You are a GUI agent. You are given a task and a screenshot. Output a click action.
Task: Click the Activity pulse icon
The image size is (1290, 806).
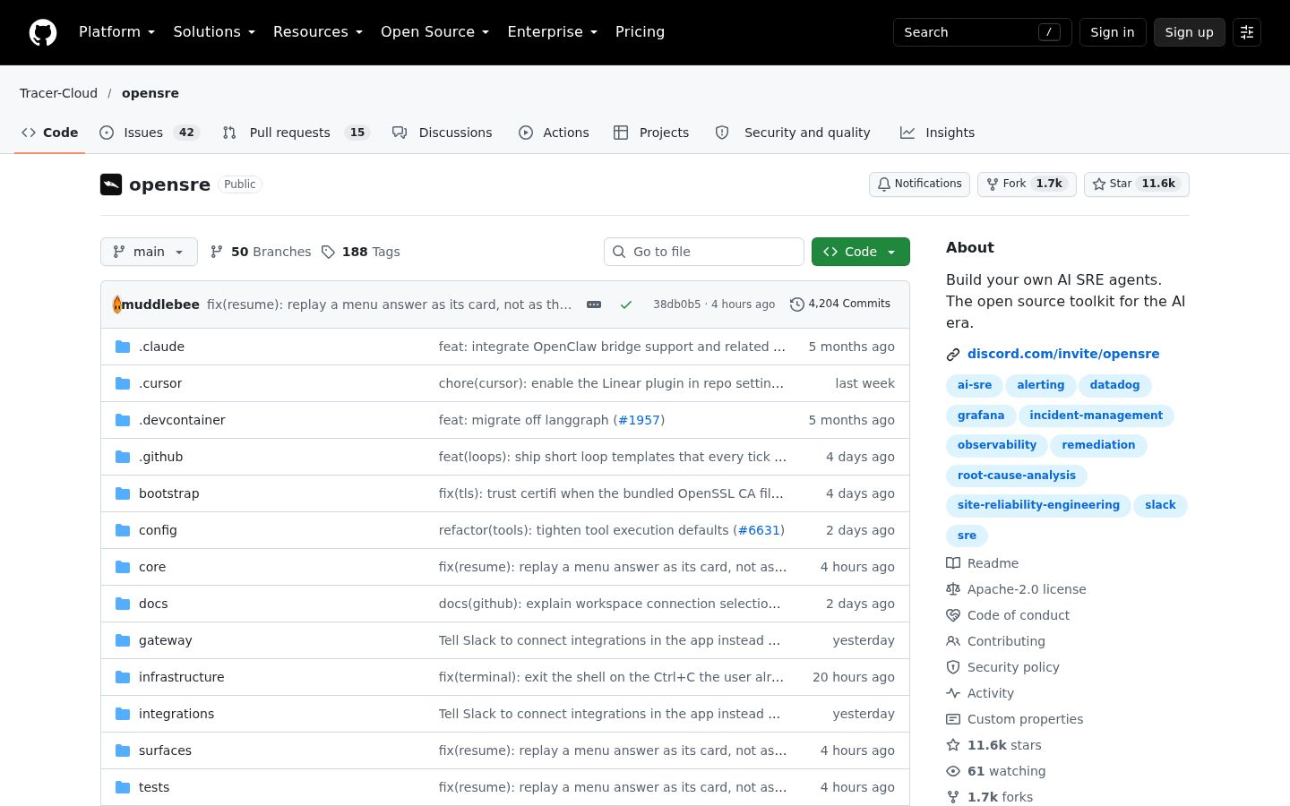pyautogui.click(x=953, y=693)
